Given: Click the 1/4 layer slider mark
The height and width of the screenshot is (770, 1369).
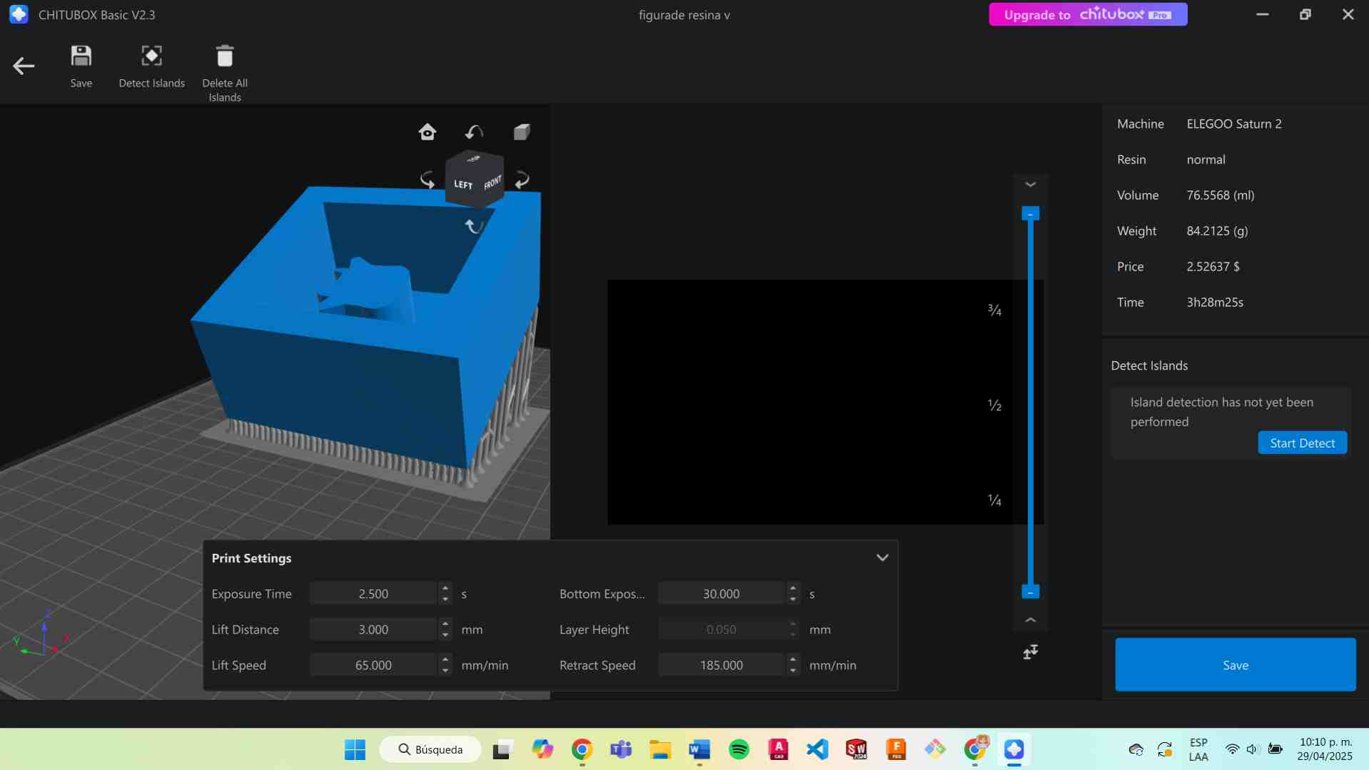Looking at the screenshot, I should coord(994,500).
